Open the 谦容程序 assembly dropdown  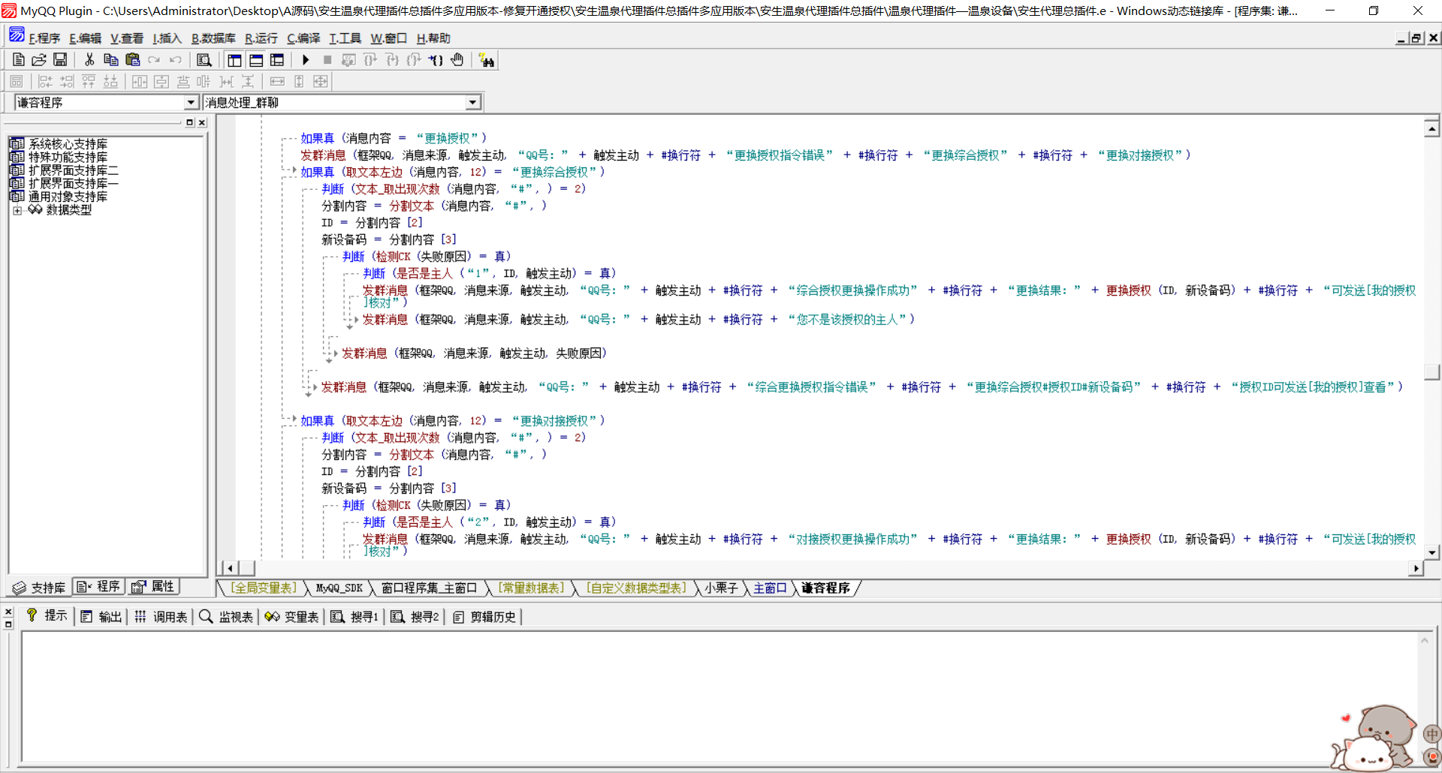pos(191,103)
